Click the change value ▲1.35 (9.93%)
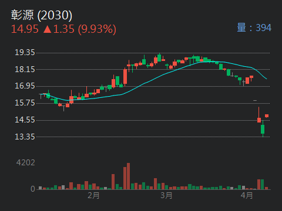 click(80, 29)
